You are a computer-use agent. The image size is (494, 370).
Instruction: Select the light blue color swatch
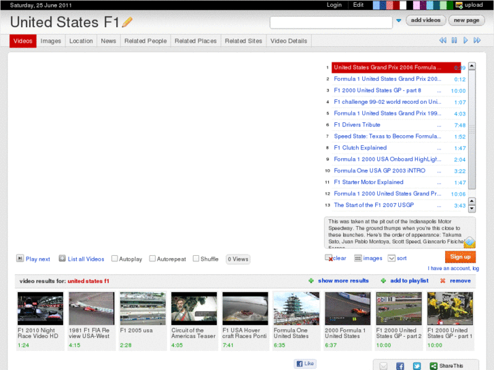(x=376, y=5)
